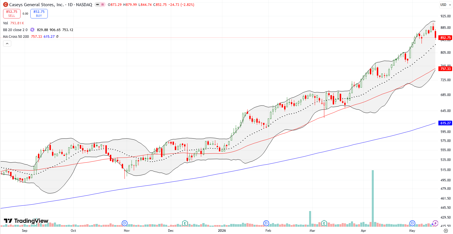The image size is (453, 234).
Task: Click the dividend D marker near Nov
Action: [x=124, y=223]
